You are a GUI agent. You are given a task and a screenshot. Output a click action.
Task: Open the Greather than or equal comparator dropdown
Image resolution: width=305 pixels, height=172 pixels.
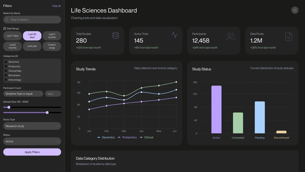(x=23, y=93)
